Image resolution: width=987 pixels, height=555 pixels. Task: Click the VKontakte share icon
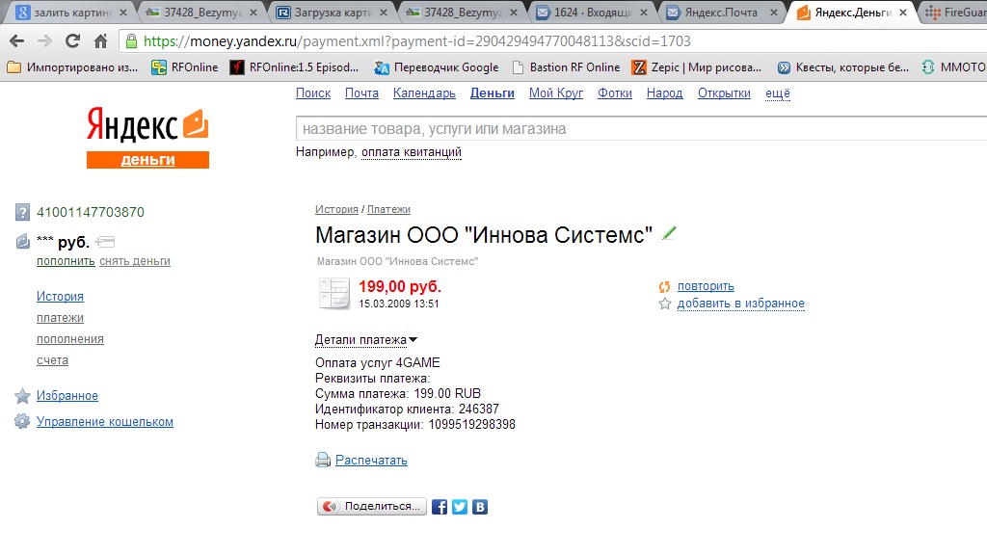[x=480, y=507]
